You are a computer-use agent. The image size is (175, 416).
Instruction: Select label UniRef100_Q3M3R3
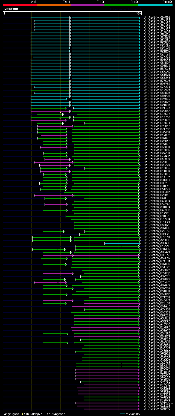point(157,333)
